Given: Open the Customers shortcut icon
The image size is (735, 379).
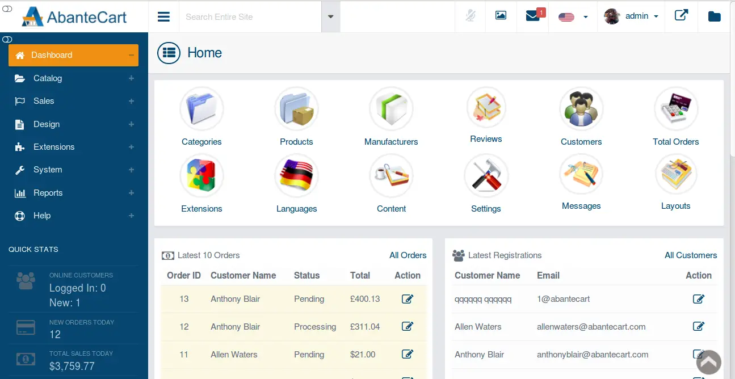Looking at the screenshot, I should click(581, 109).
